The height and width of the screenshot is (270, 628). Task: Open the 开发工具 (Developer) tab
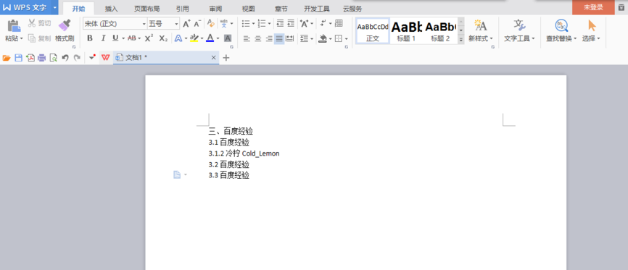point(317,9)
